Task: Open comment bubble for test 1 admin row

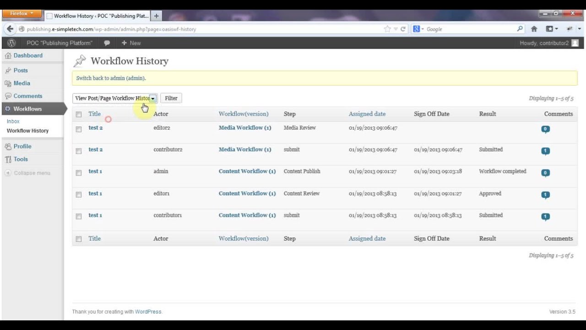Action: click(545, 173)
